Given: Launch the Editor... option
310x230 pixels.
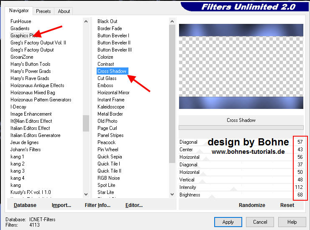Looking at the screenshot, I should 134,205.
